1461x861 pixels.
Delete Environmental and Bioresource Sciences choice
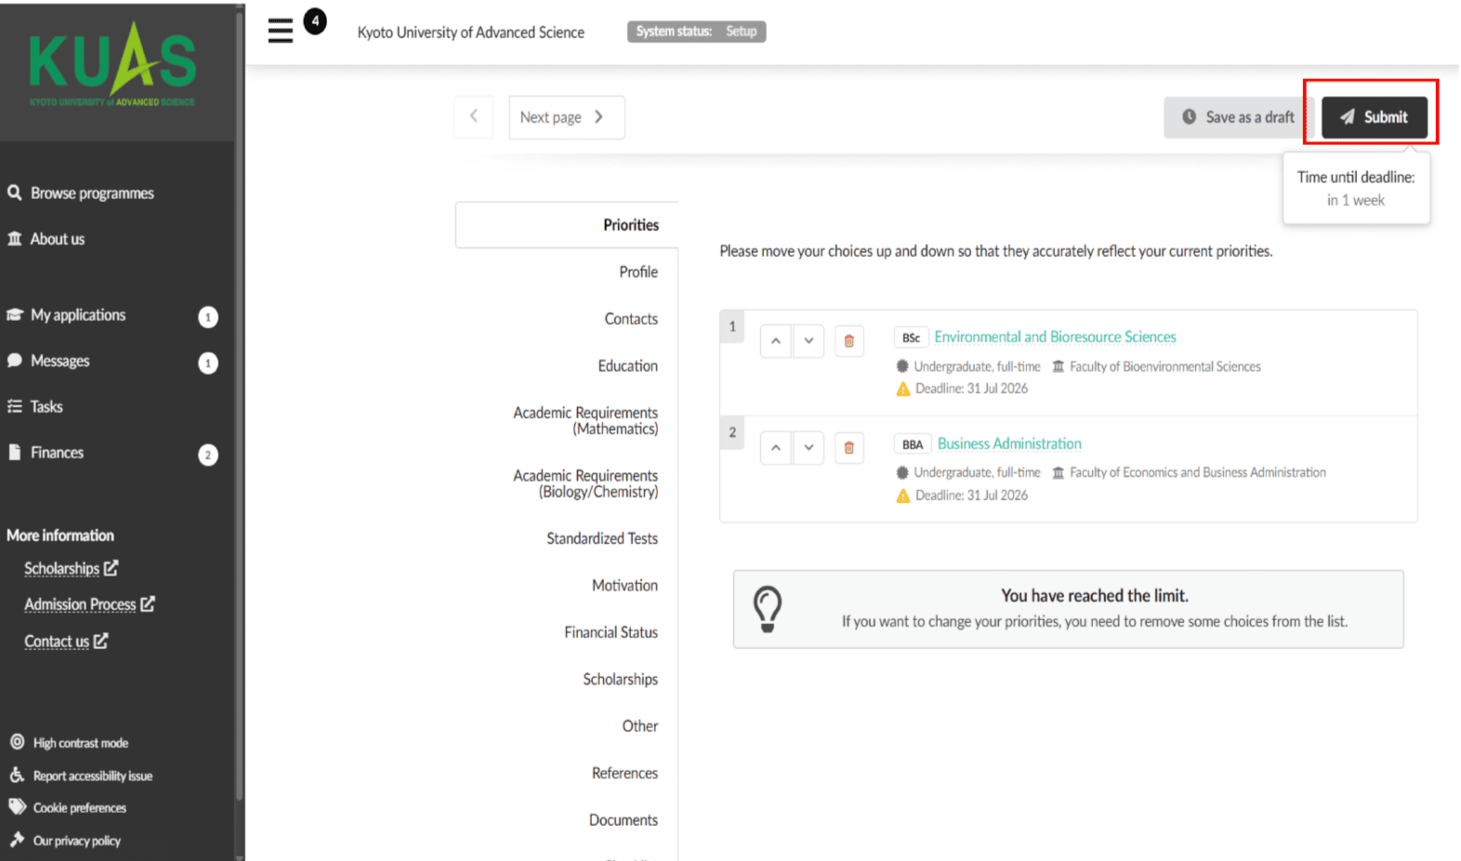[849, 341]
